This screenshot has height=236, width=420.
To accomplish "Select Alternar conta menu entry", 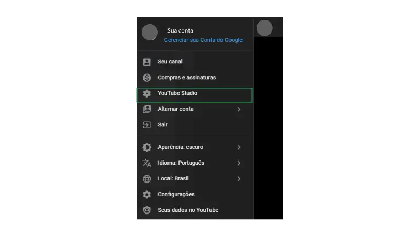I will [195, 109].
